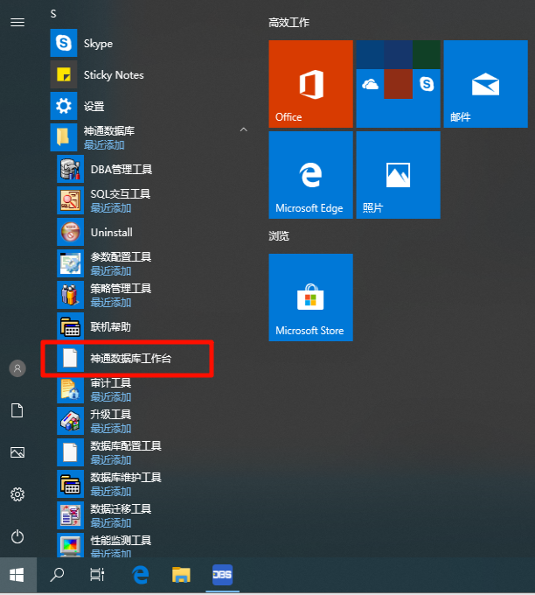The image size is (535, 595).
Task: Select the Sticky Notes label
Action: click(x=114, y=75)
